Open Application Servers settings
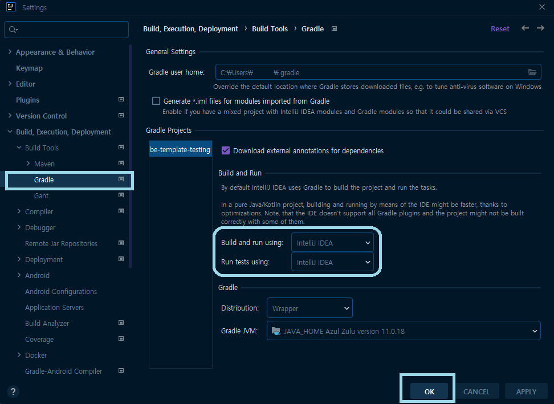This screenshot has height=404, width=554. pos(54,307)
